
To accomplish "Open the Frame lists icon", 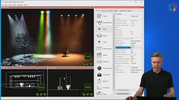I will pos(99,75).
